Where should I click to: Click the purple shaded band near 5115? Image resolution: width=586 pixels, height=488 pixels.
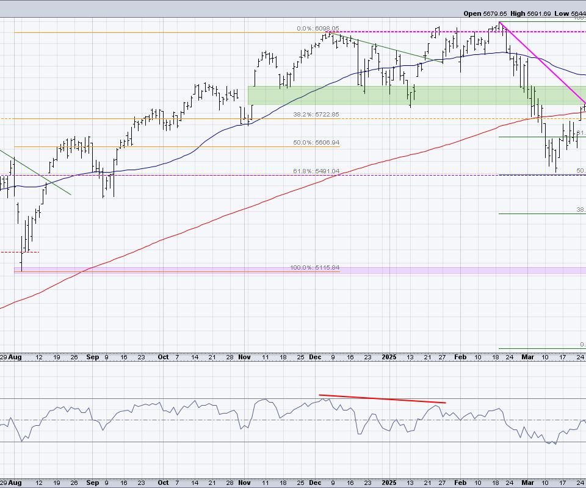pyautogui.click(x=427, y=270)
